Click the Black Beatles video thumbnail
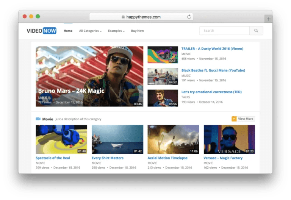Screen dimensions: 291x200 (x=163, y=77)
